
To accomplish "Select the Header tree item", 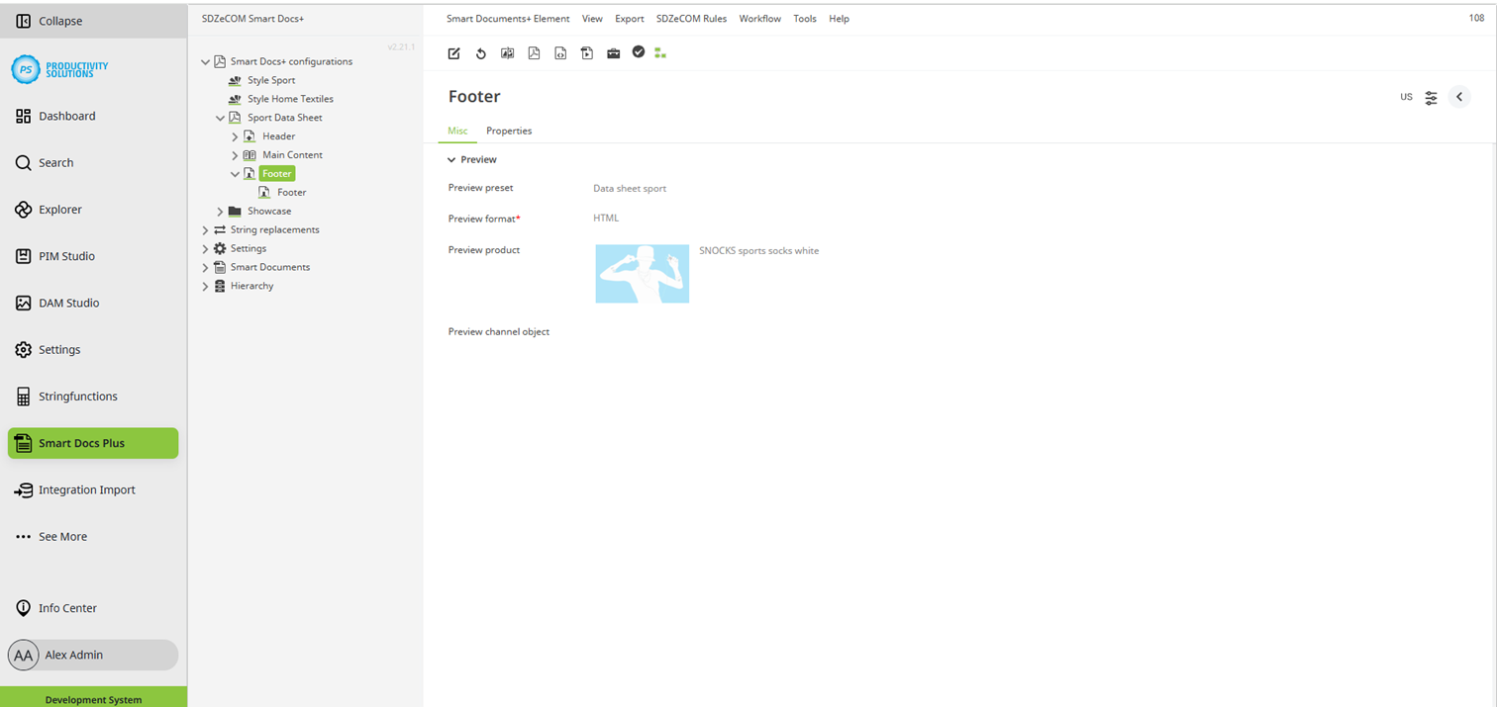I will click(x=278, y=136).
